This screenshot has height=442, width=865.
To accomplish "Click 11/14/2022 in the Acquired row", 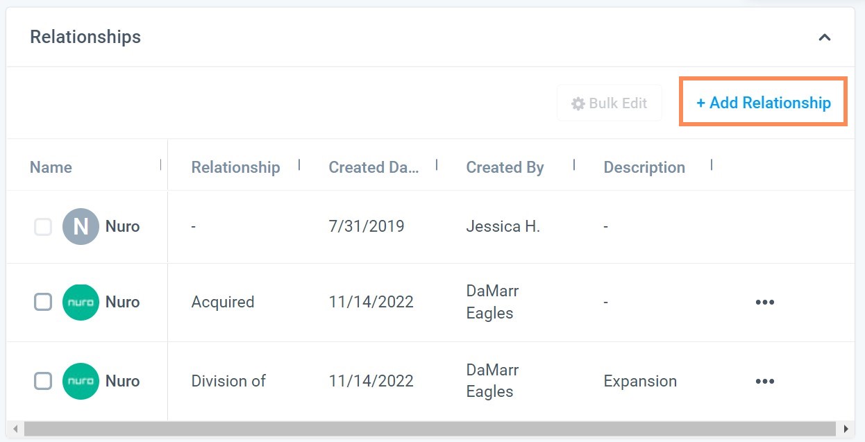I will pos(371,302).
